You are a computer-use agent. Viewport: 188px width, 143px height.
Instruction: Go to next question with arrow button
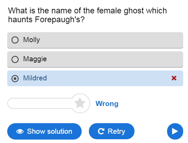(x=175, y=131)
